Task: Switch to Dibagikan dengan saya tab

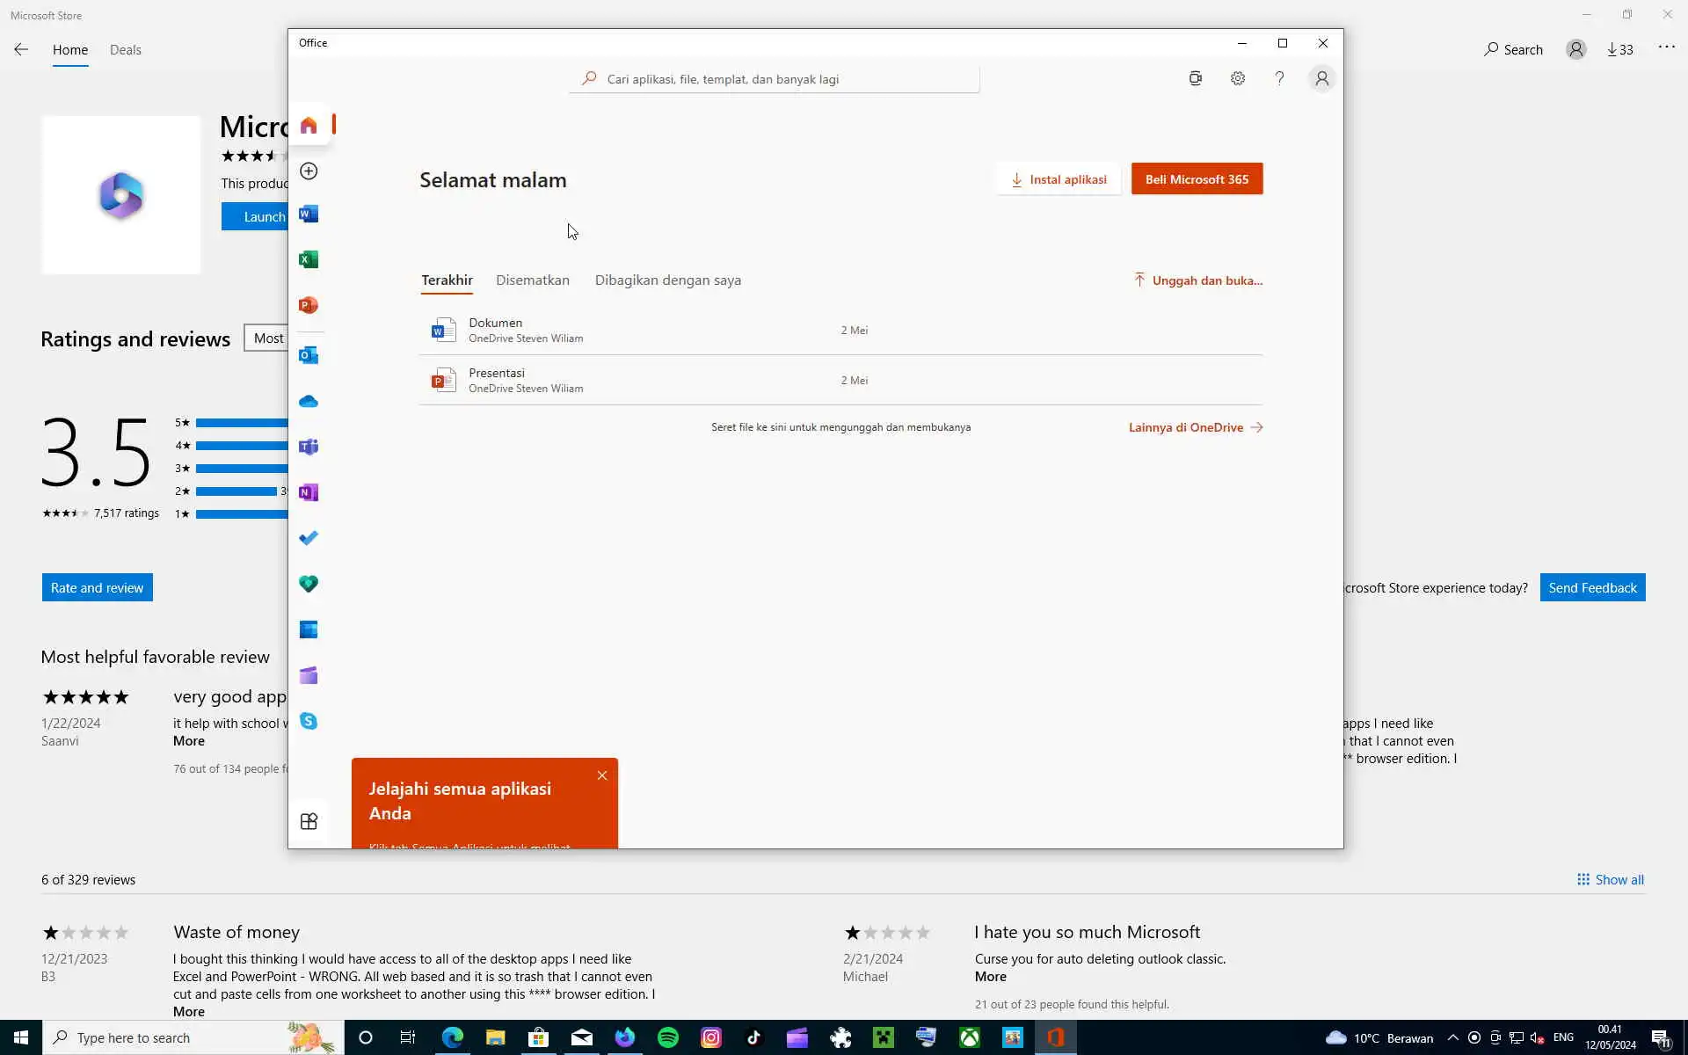Action: 667,280
